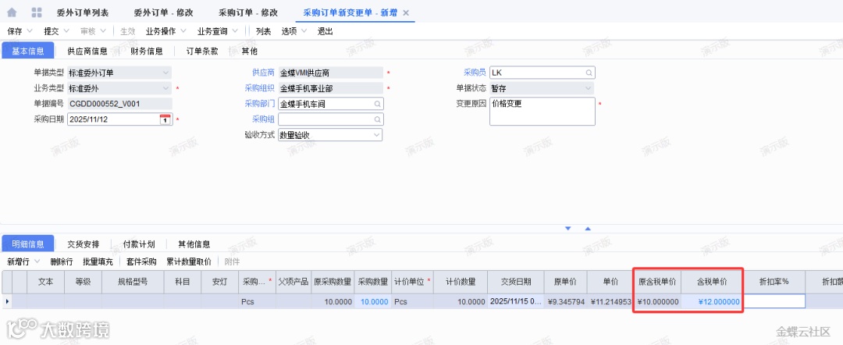843x345 pixels.
Task: Select 供应商信息 tab
Action: pos(87,52)
